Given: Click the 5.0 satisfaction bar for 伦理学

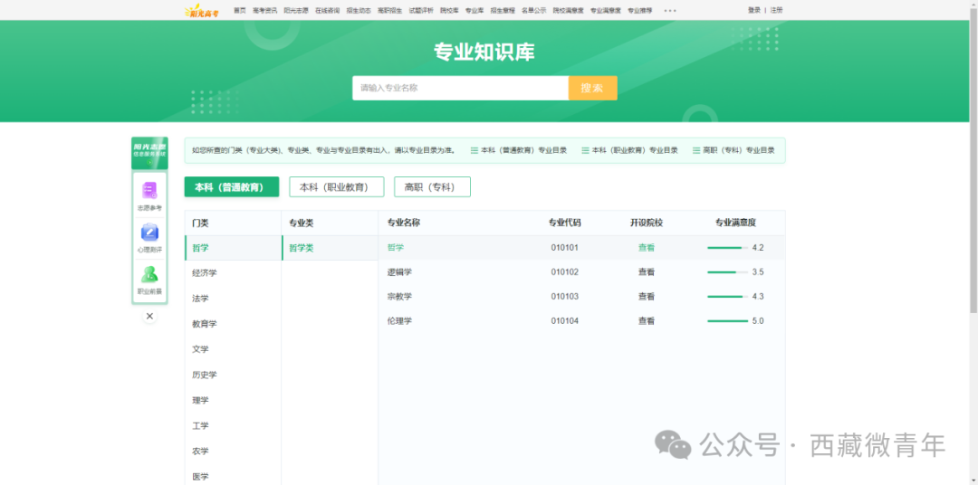Looking at the screenshot, I should [728, 321].
